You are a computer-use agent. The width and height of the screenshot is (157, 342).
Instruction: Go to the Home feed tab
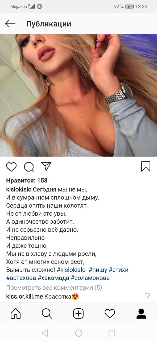(x=15, y=313)
